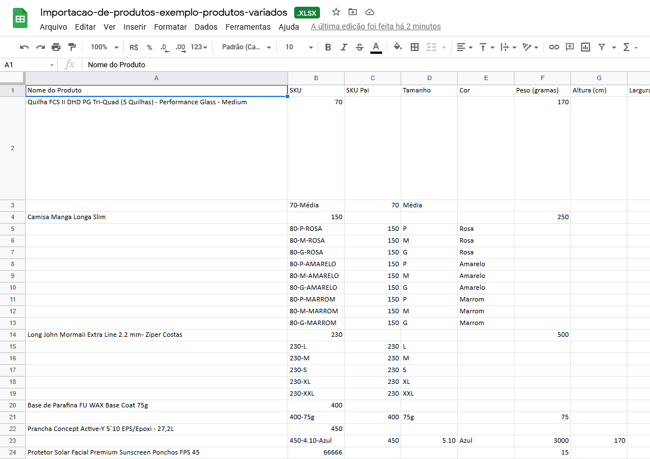Open vertical align dropdown
This screenshot has width=650, height=459.
tap(487, 47)
